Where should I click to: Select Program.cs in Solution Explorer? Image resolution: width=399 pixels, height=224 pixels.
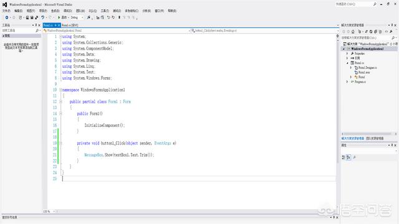click(360, 82)
